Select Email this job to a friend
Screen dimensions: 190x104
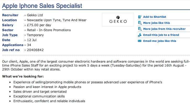pos(161,35)
